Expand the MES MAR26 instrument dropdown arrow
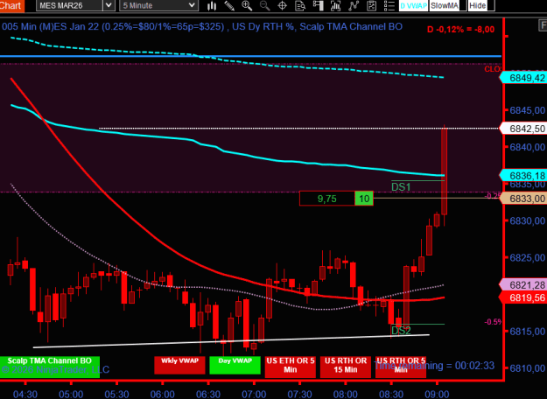Screen dimensions: 547x399 click(109, 5)
